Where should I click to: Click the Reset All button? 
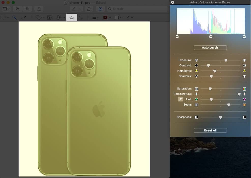[210, 130]
